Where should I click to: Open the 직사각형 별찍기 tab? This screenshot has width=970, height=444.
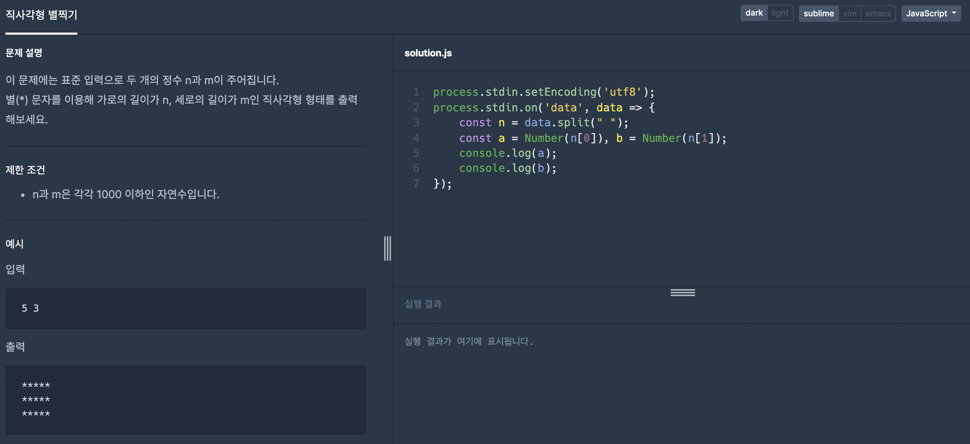point(41,15)
